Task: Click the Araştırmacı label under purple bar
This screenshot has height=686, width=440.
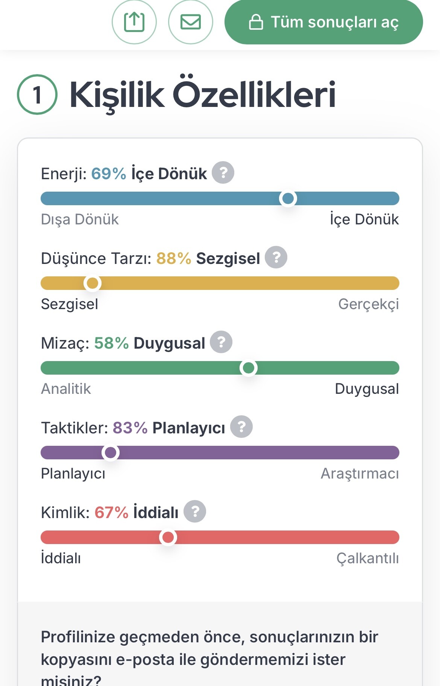Action: pyautogui.click(x=360, y=474)
